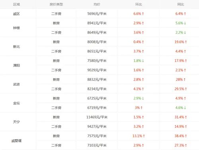Click the price 9427元/平米
The image size is (199, 150).
[97, 127]
